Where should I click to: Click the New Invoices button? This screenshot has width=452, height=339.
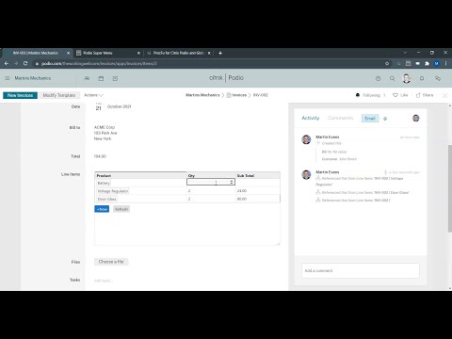point(20,95)
